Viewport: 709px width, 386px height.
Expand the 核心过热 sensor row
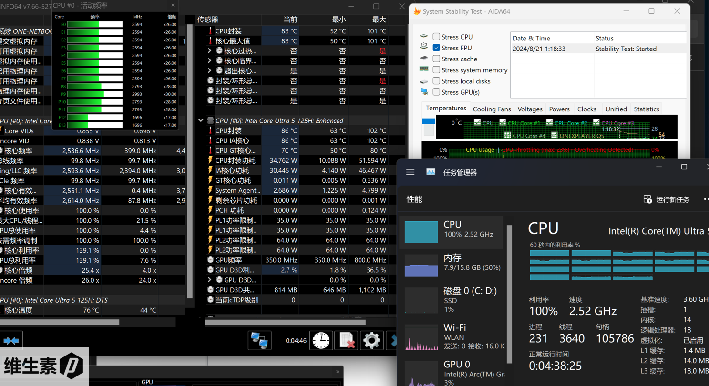pyautogui.click(x=209, y=51)
